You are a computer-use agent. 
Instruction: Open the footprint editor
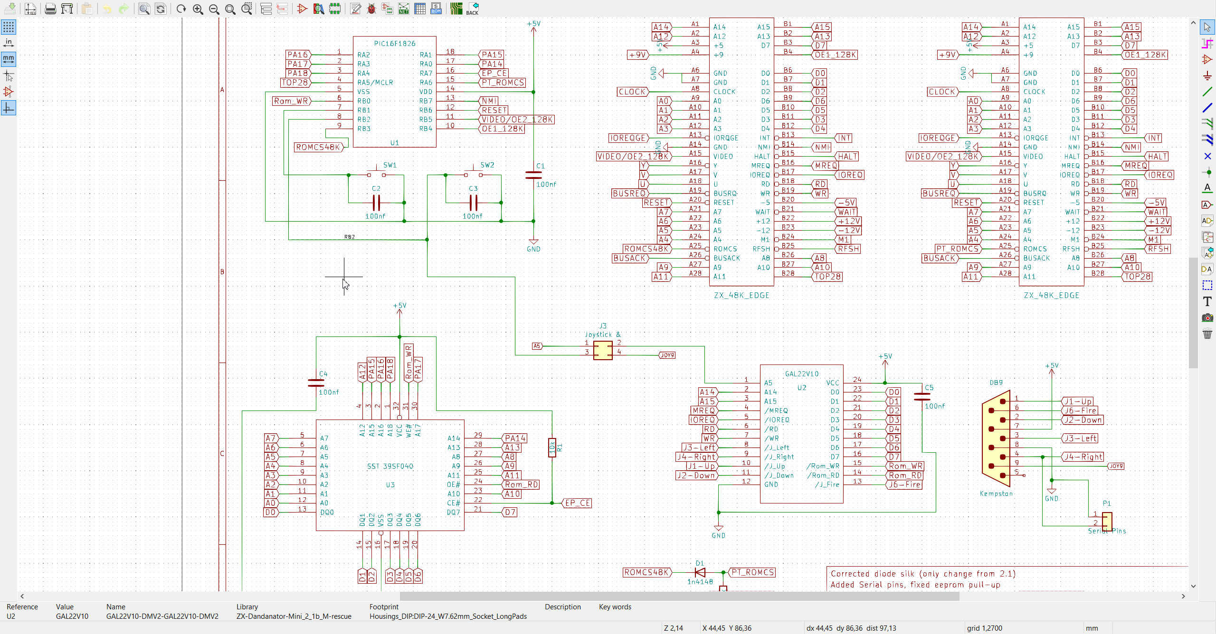click(335, 8)
